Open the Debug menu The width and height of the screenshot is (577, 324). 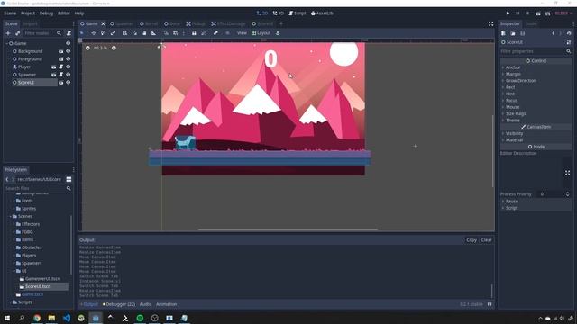coord(46,13)
